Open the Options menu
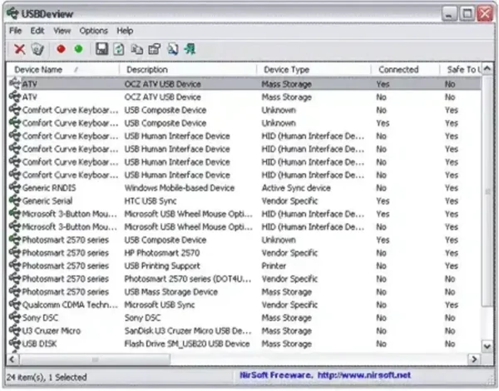This screenshot has height=391, width=499. coord(93,31)
